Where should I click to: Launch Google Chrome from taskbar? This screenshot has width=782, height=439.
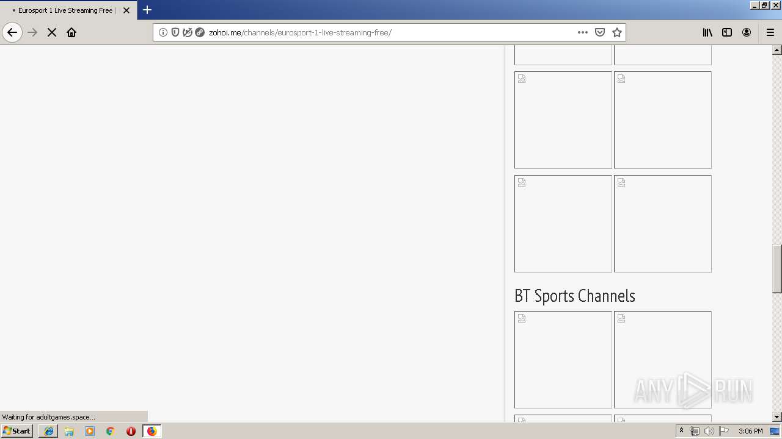pyautogui.click(x=111, y=431)
